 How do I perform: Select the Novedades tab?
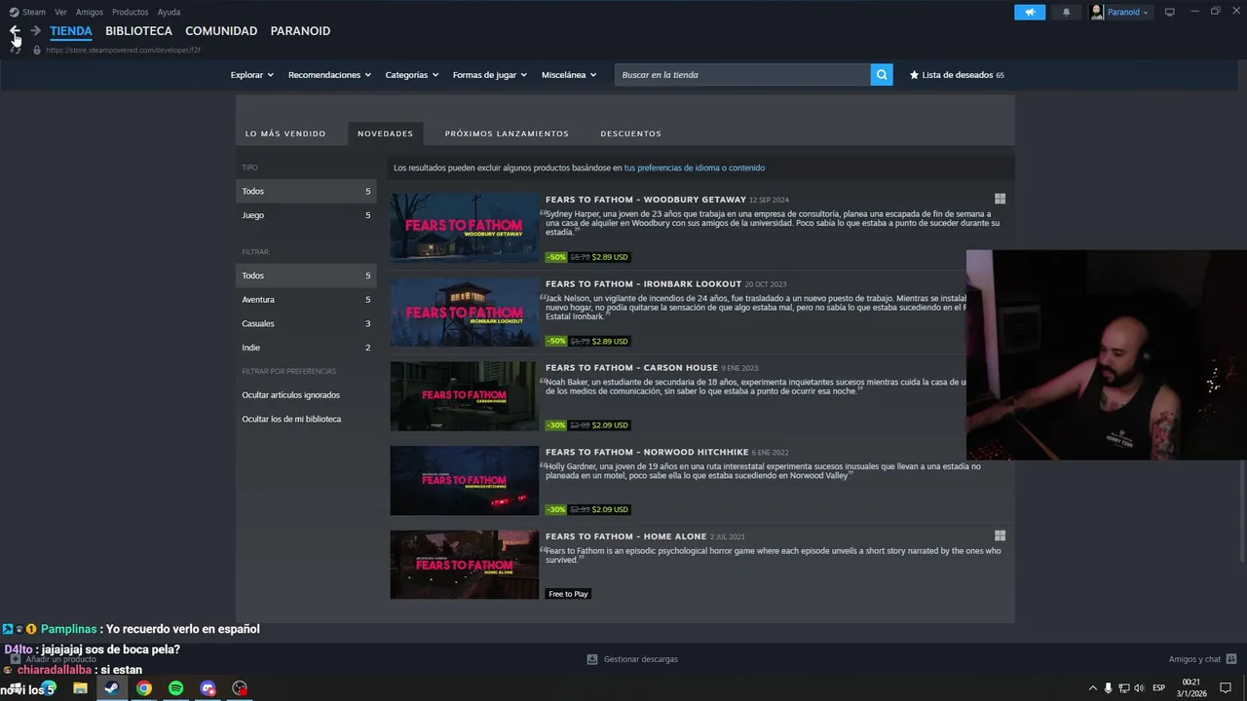[x=385, y=133]
